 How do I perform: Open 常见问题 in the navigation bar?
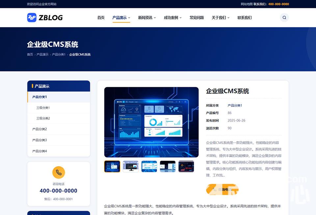[x=197, y=18]
